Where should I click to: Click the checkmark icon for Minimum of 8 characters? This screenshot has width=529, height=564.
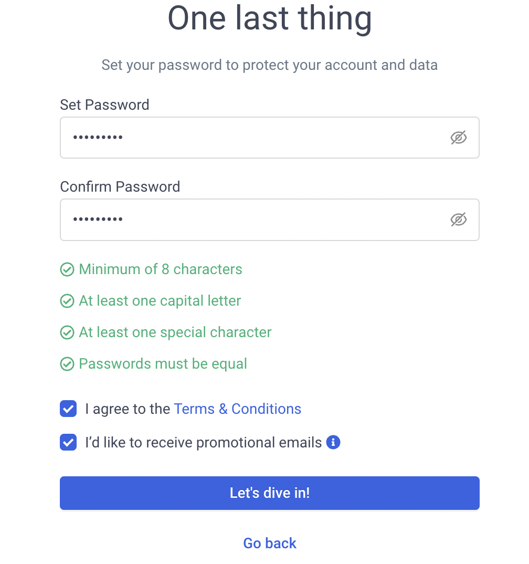click(67, 269)
